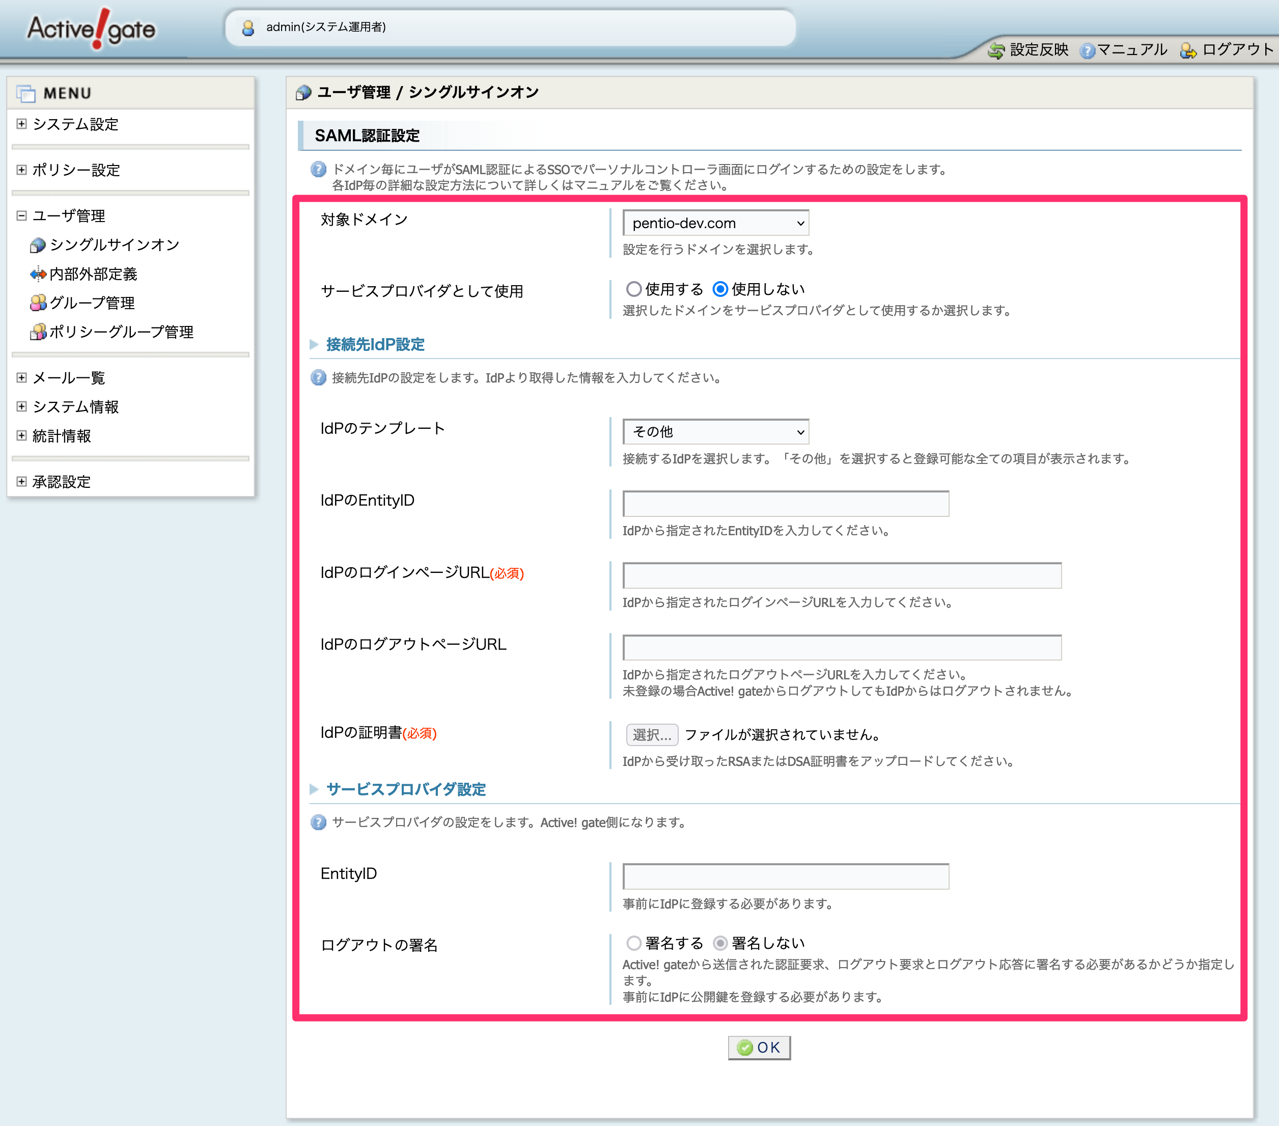The height and width of the screenshot is (1126, 1279).
Task: Click the help icon beside サービスプロバイダの設定をします
Action: [319, 822]
